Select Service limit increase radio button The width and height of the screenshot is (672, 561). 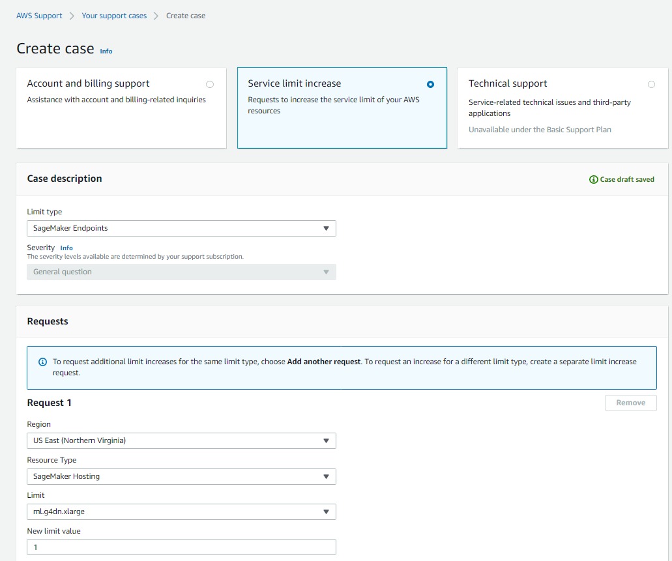click(x=430, y=85)
